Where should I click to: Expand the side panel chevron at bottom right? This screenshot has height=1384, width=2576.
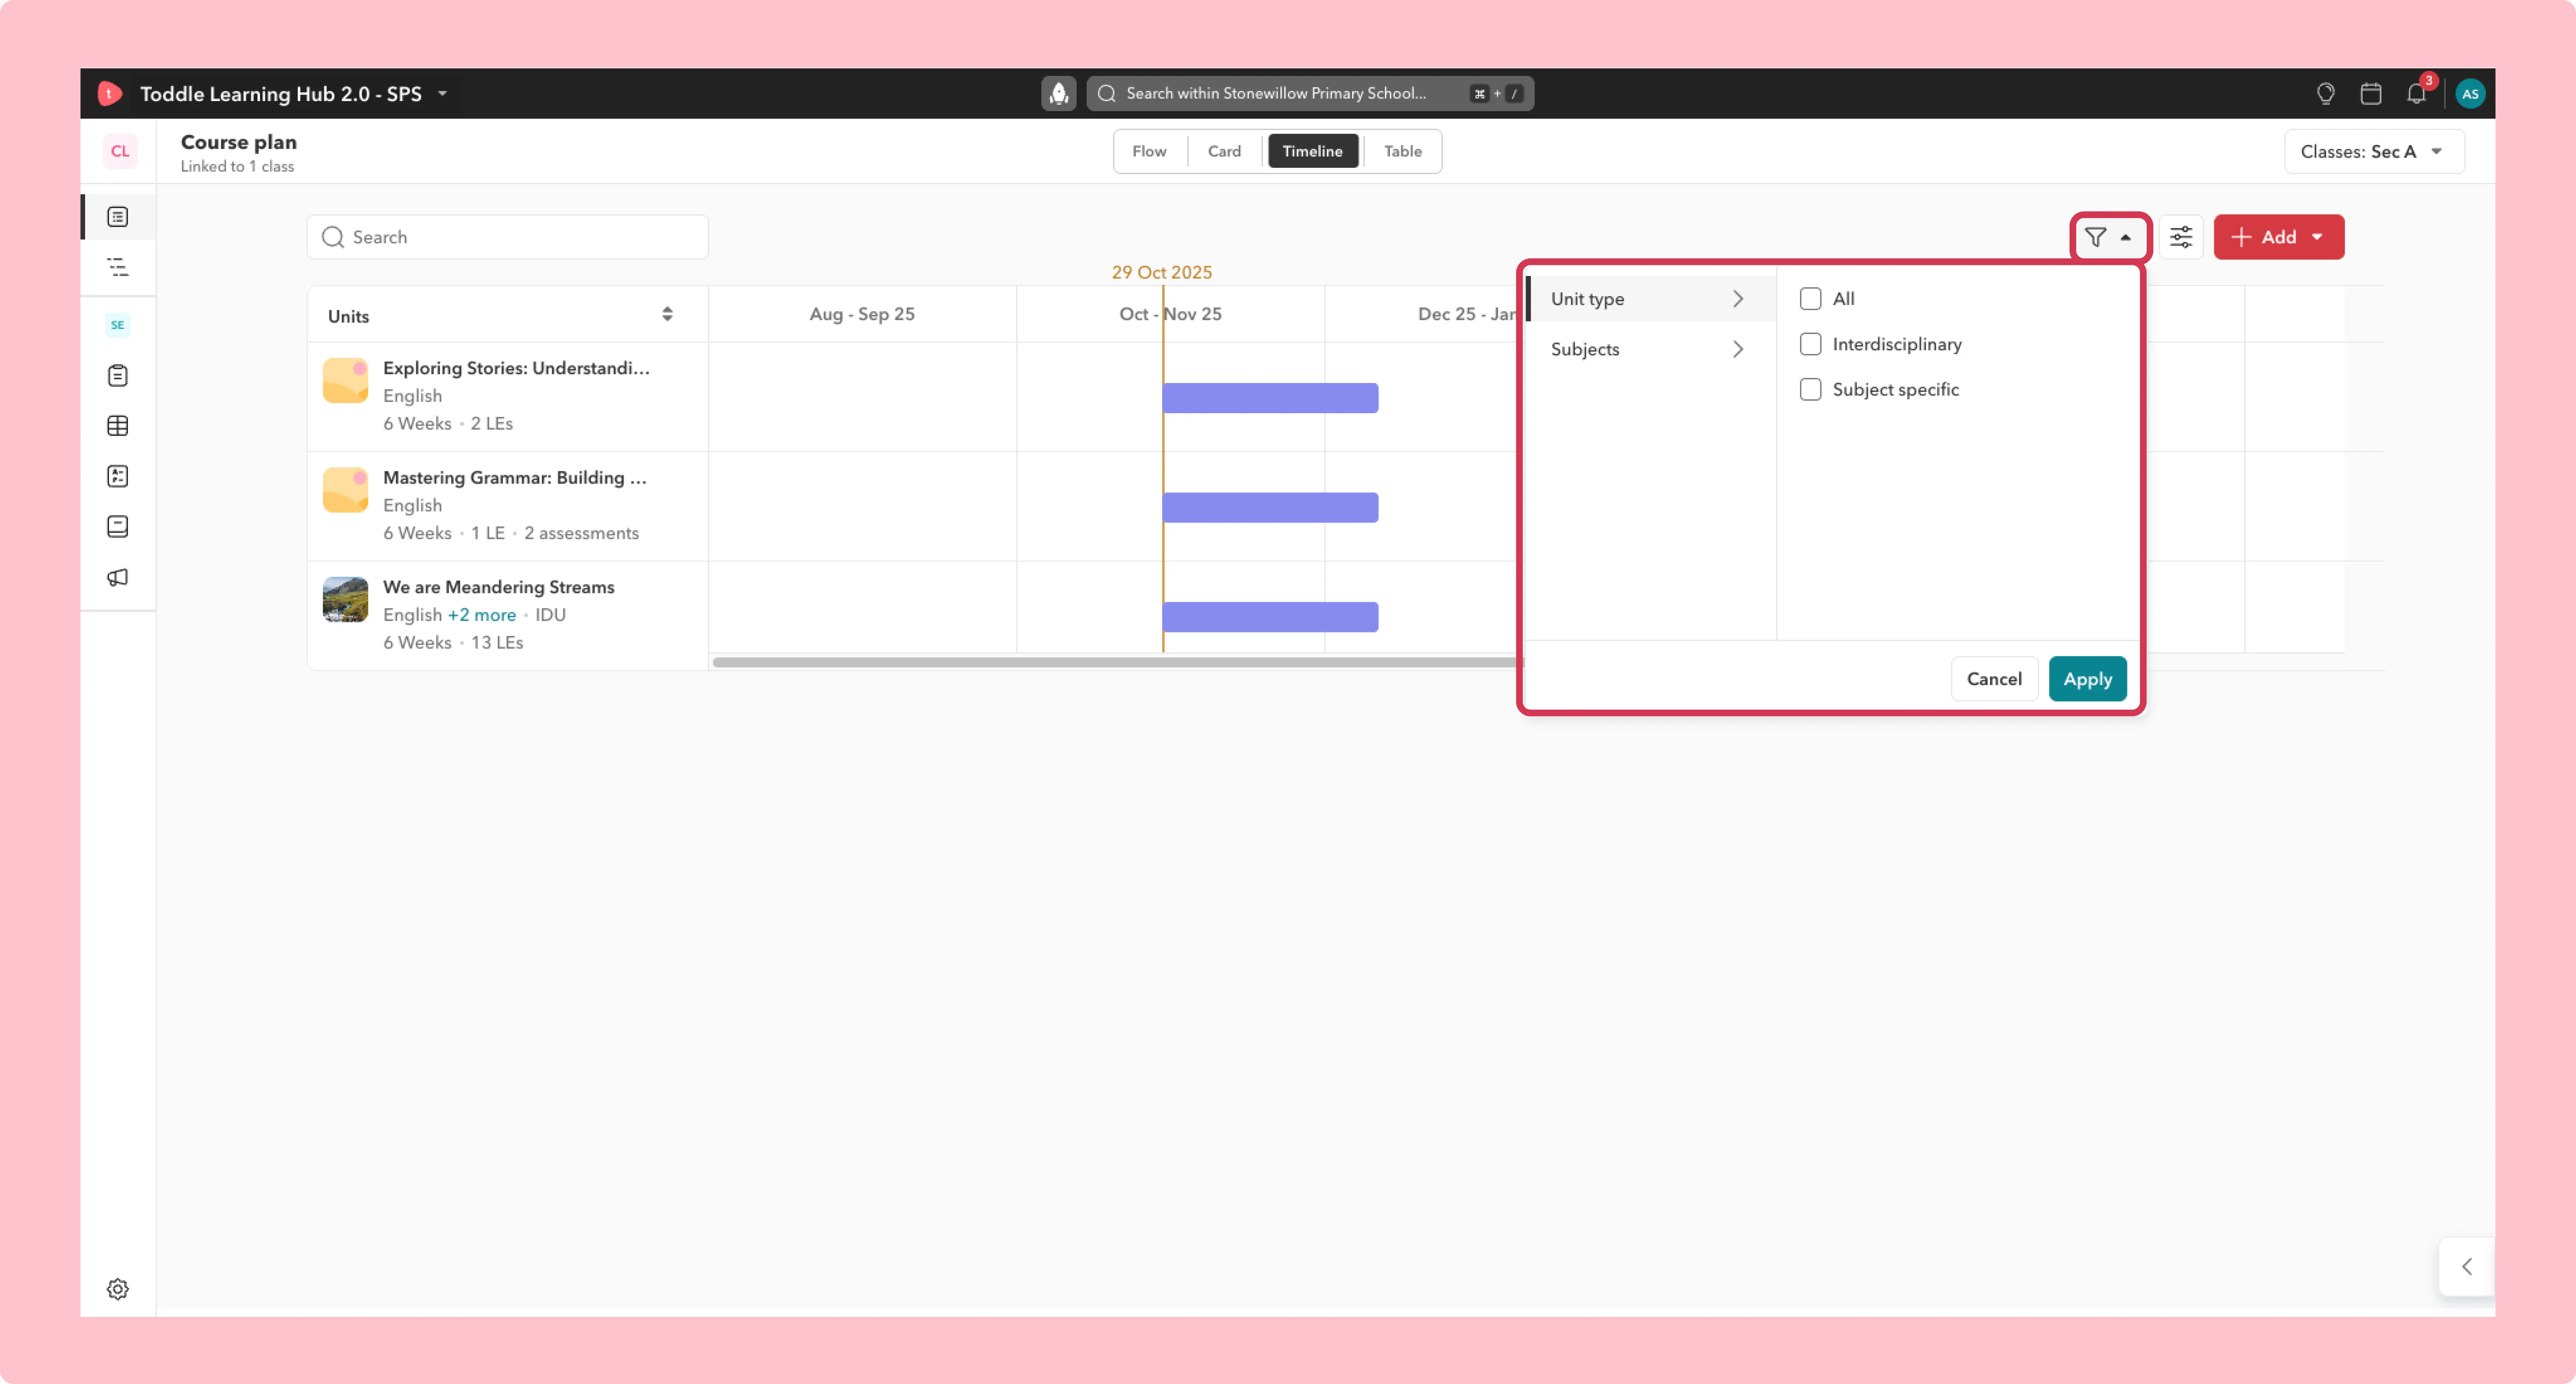tap(2467, 1267)
